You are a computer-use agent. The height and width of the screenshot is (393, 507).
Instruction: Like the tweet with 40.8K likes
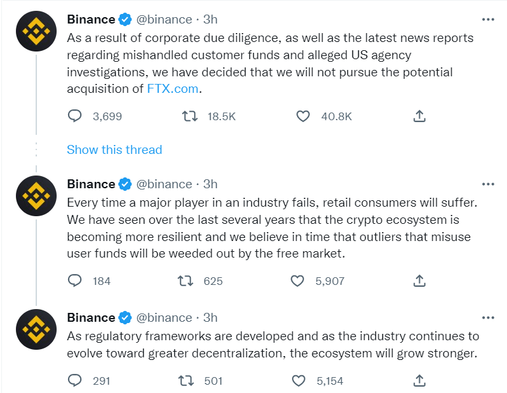[303, 116]
